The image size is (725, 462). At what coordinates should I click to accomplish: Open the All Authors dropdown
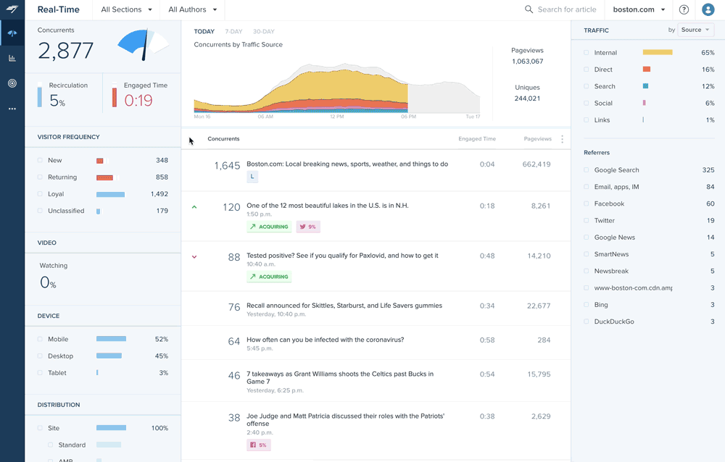pyautogui.click(x=192, y=9)
